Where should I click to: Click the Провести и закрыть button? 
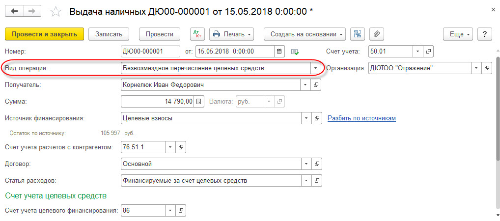coord(44,34)
